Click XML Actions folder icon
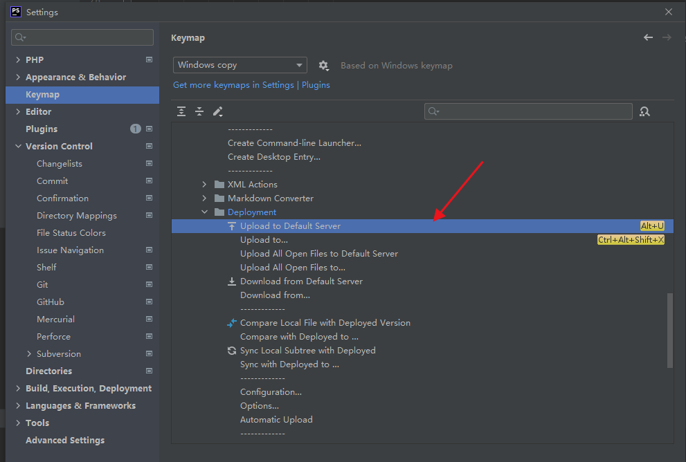Viewport: 686px width, 462px height. tap(219, 185)
